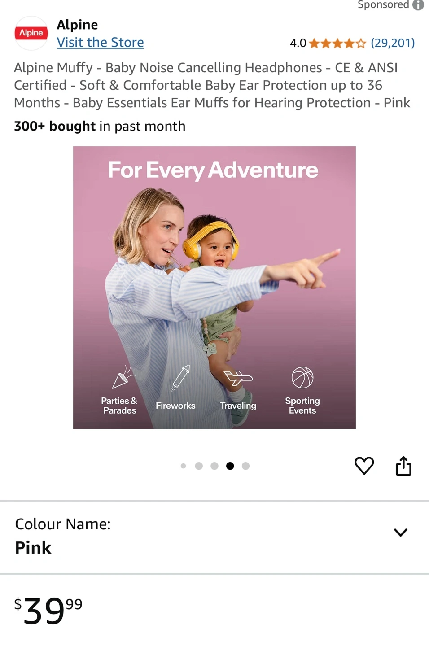This screenshot has width=429, height=646.
Task: Open the Sponsored info icon
Action: [418, 5]
